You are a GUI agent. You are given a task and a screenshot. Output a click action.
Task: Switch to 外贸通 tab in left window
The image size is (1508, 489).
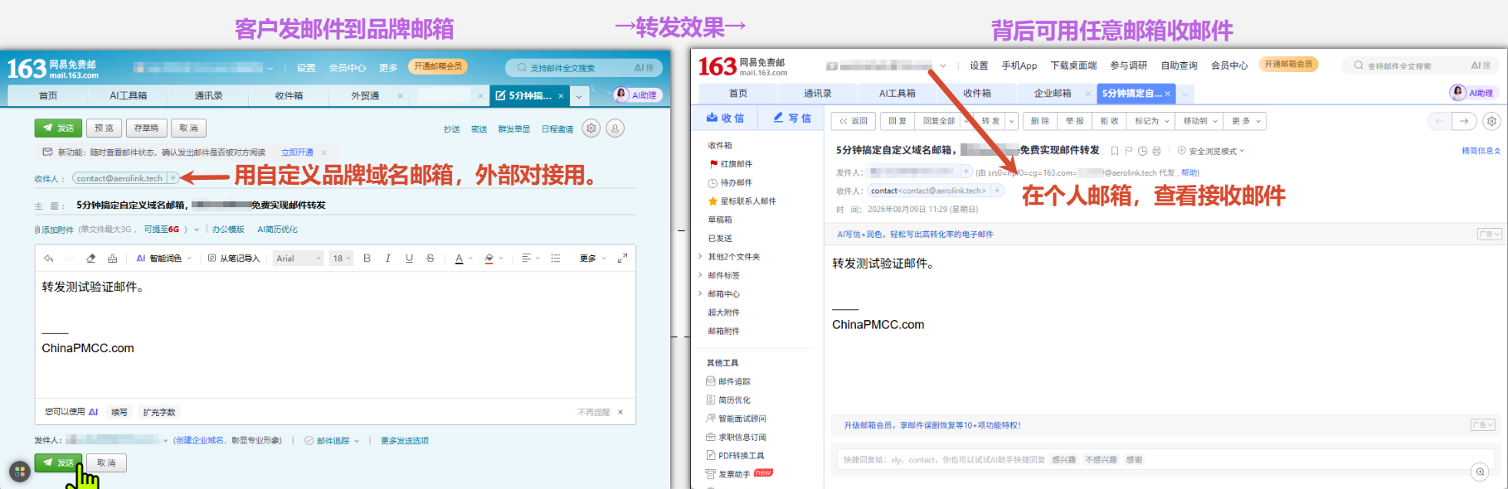click(x=365, y=96)
